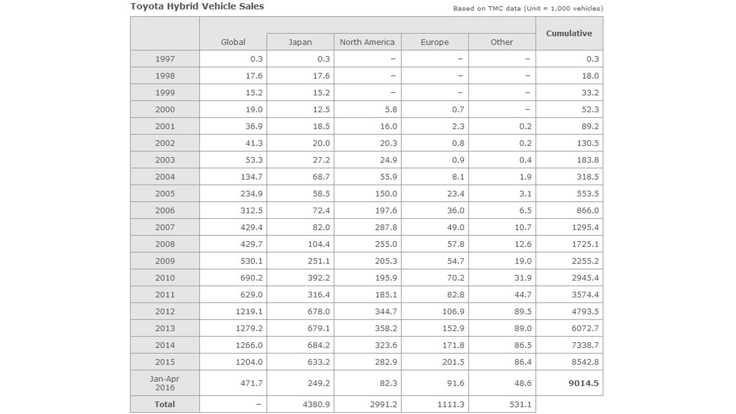736x414 pixels.
Task: Click the Global value 134.7 for 2004
Action: point(252,177)
